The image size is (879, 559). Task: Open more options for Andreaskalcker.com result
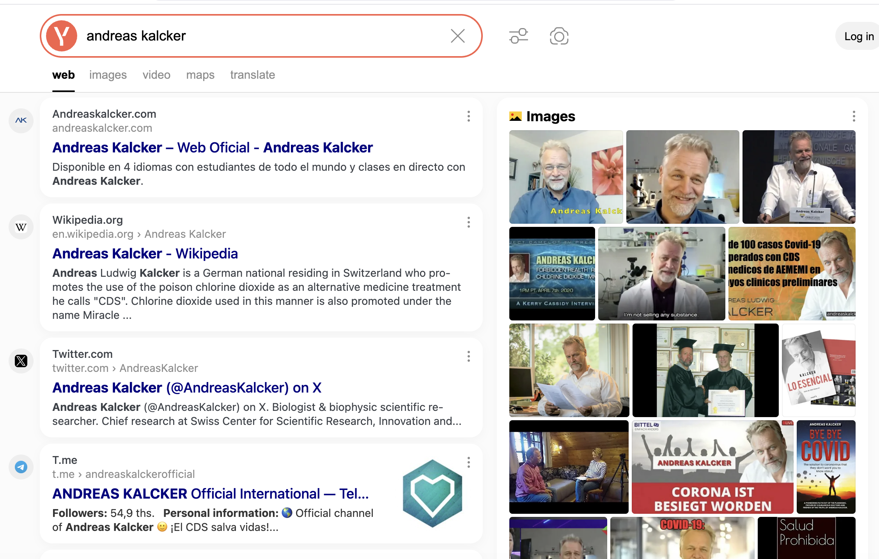tap(468, 116)
